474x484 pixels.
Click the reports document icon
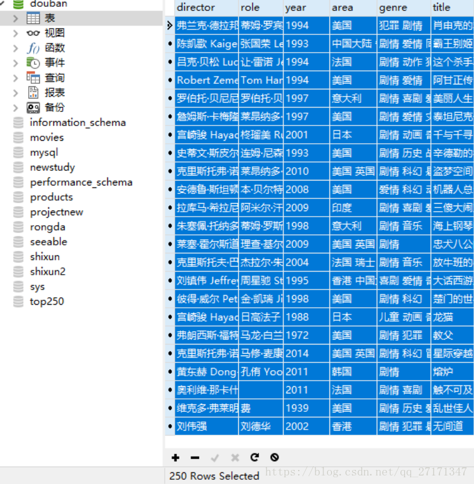(x=33, y=92)
